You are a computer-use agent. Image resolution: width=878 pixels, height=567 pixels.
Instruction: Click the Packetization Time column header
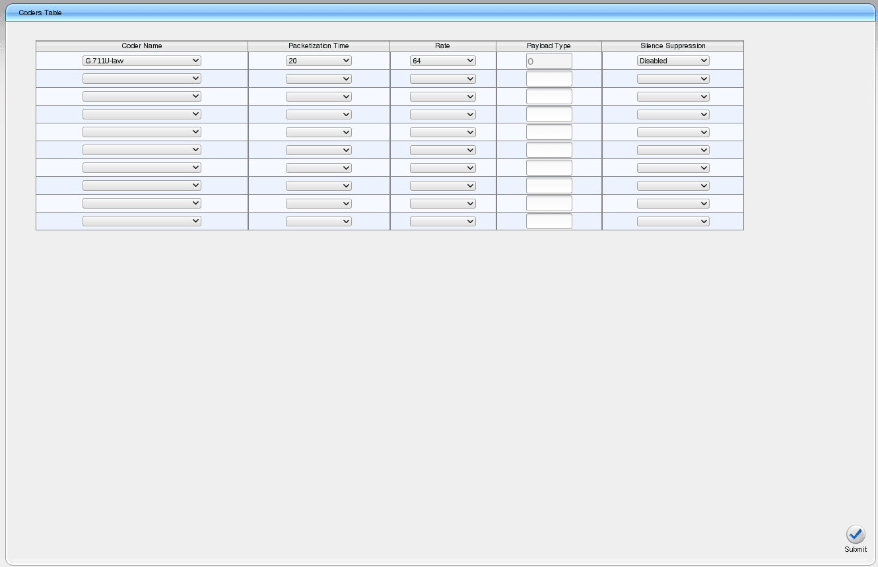click(319, 46)
